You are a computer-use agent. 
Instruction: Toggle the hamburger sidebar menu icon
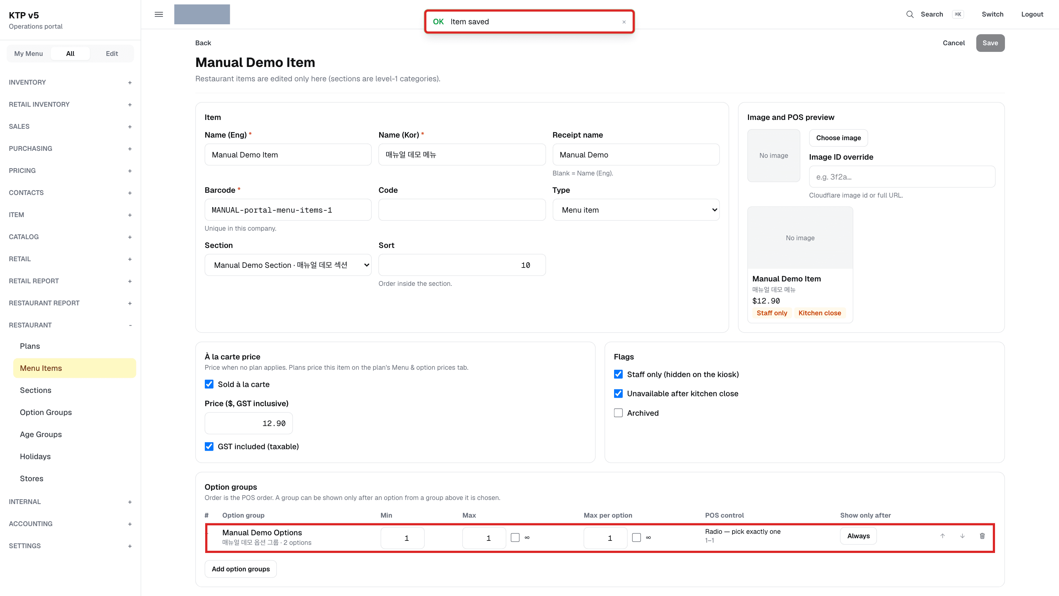159,14
